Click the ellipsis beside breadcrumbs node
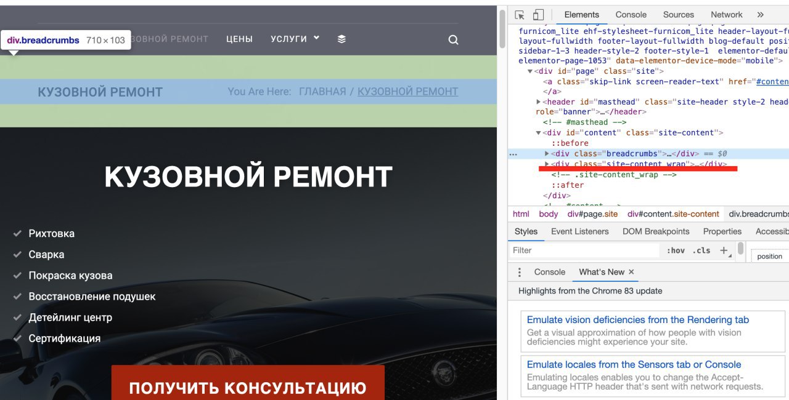The width and height of the screenshot is (789, 400). 513,154
